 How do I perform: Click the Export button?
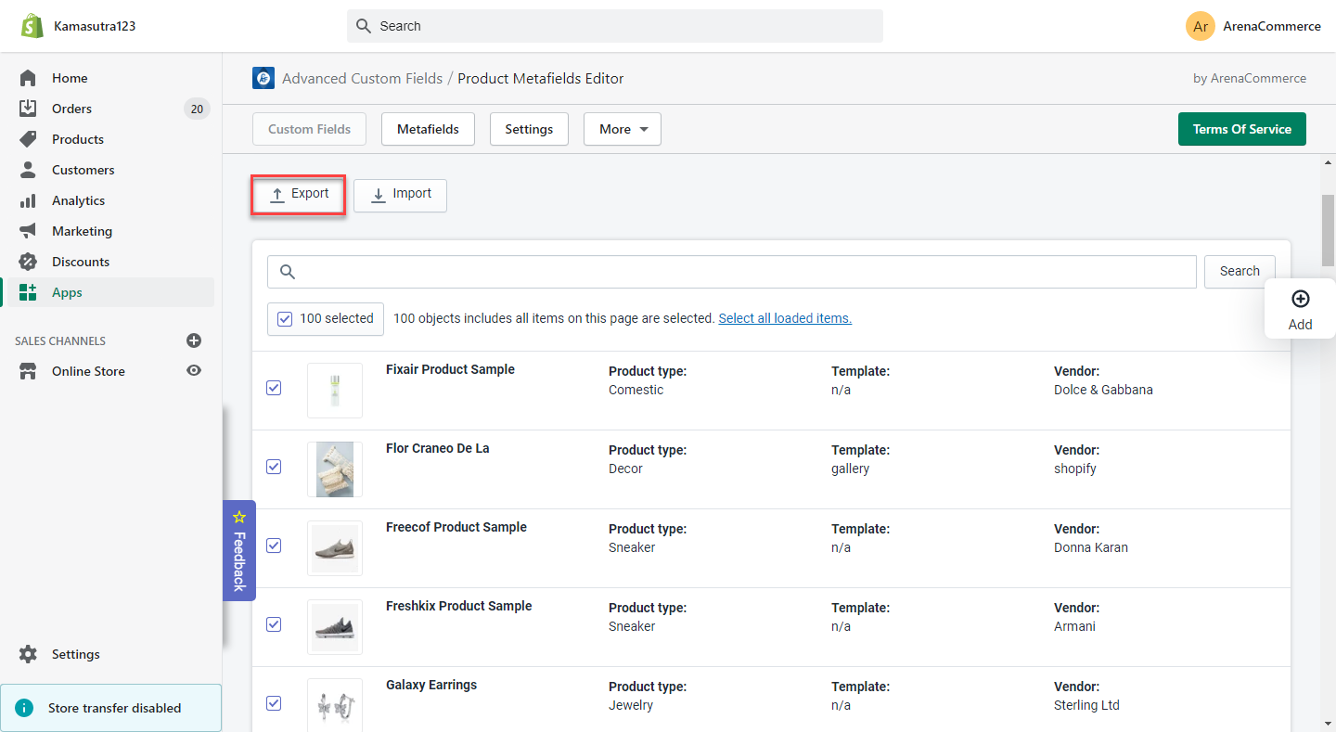[299, 194]
